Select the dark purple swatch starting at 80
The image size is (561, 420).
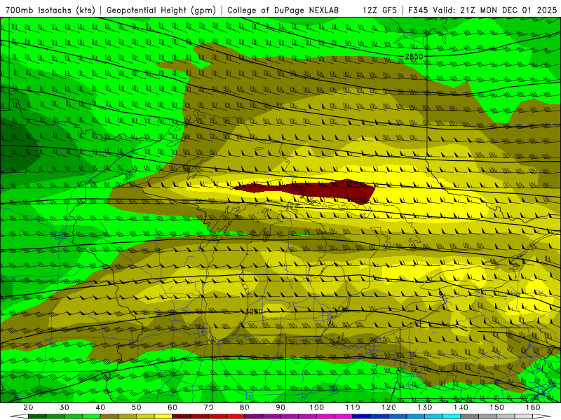pos(254,416)
